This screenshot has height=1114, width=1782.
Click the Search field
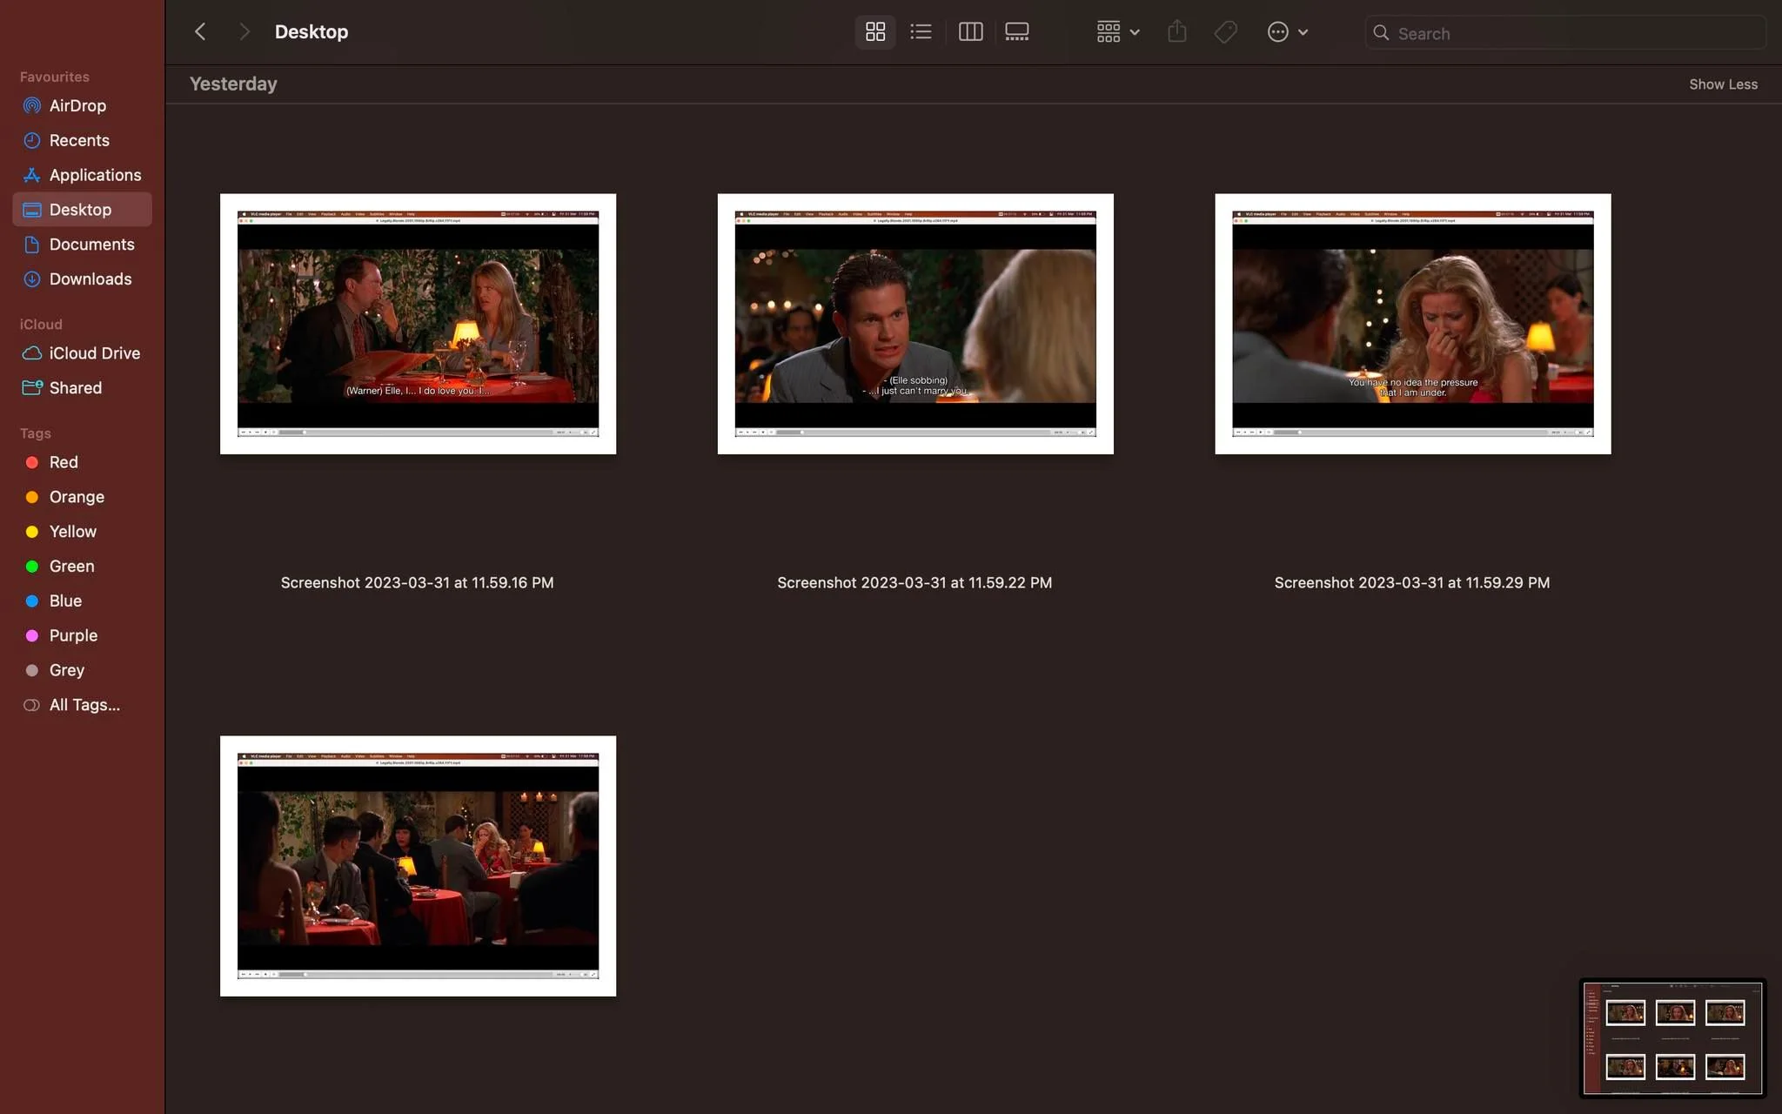coord(1564,33)
